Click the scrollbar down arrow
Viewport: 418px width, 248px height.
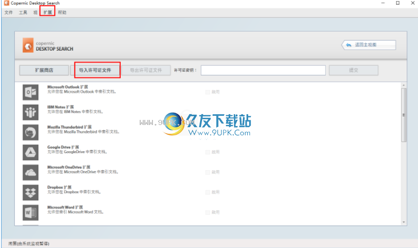coord(404,222)
